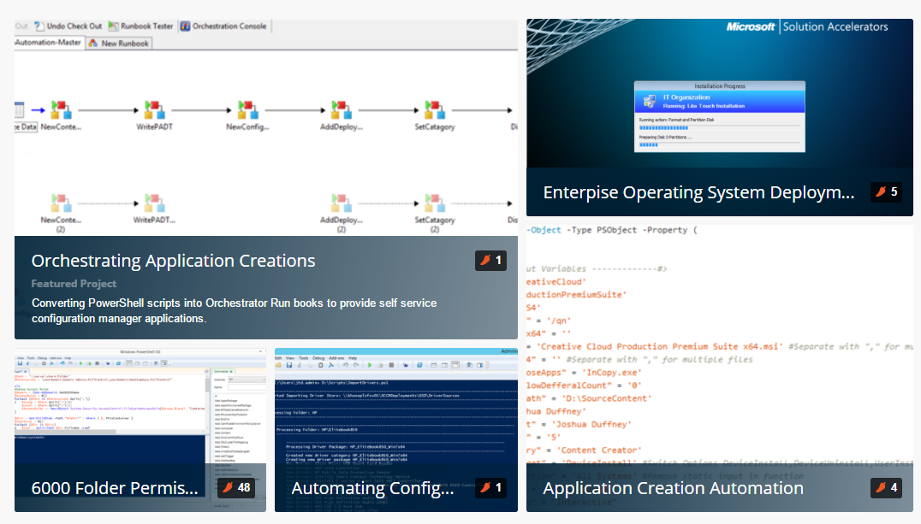The image size is (921, 524).
Task: Open the Automating Config... project title
Action: click(x=372, y=488)
